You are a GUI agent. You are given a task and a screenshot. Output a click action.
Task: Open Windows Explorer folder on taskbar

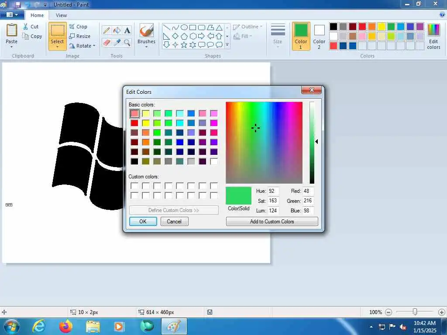click(93, 327)
